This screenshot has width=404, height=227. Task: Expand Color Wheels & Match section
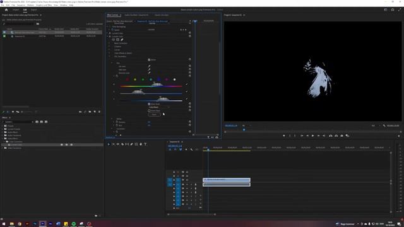109,53
